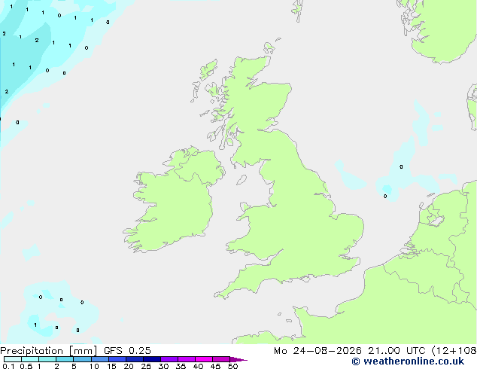
Task: Click the 5–10 mm legend swatch
Action: (x=82, y=359)
